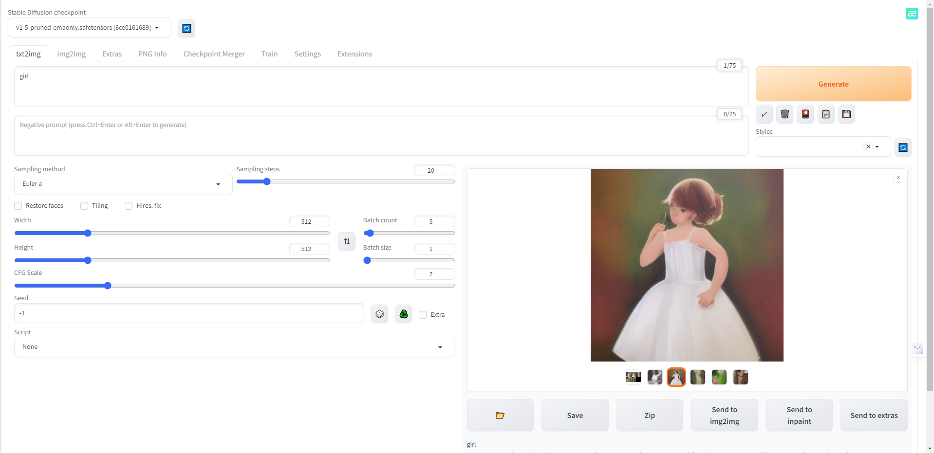The image size is (934, 453).
Task: Adjust the Width slider
Action: coord(172,233)
